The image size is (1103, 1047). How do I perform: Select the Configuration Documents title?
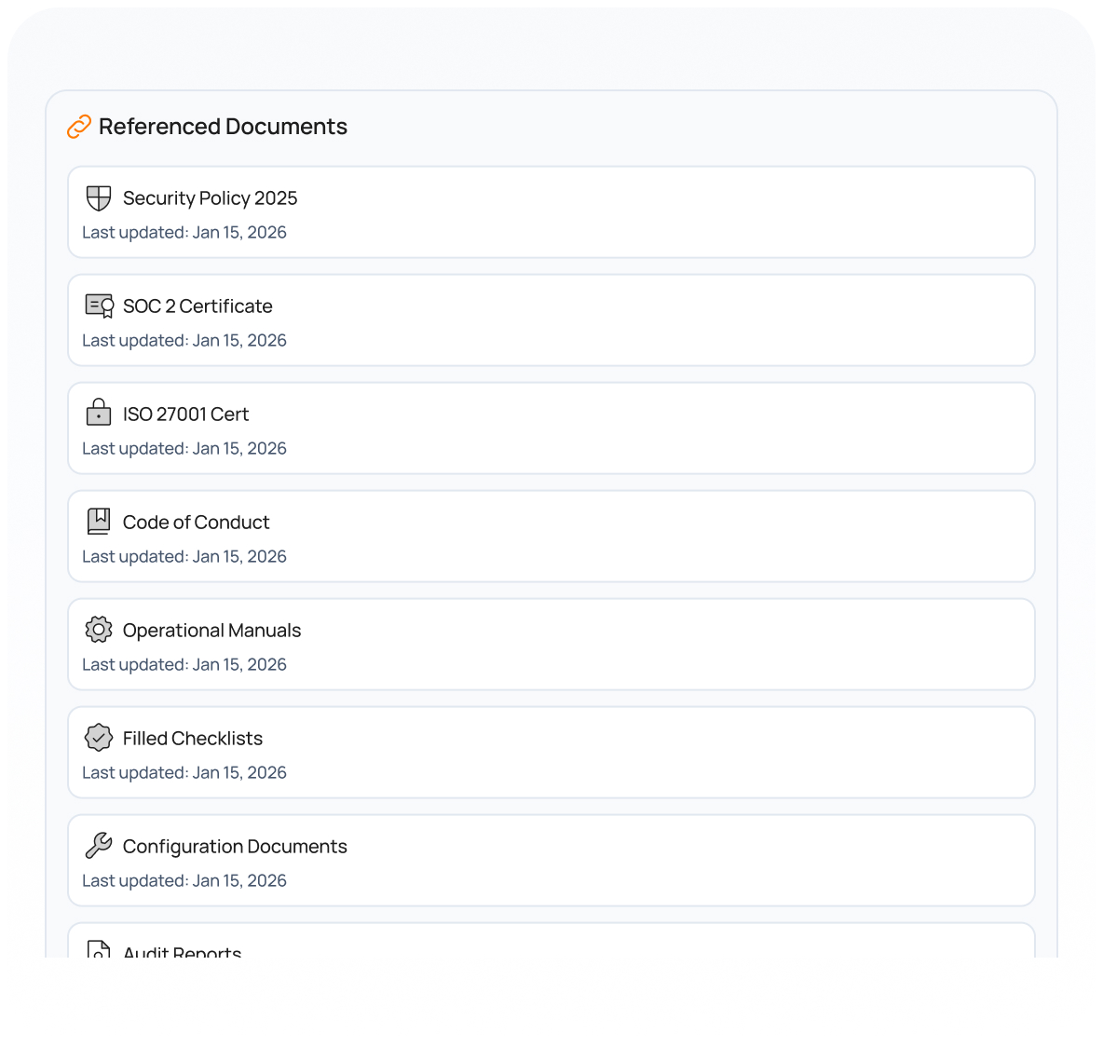235,847
